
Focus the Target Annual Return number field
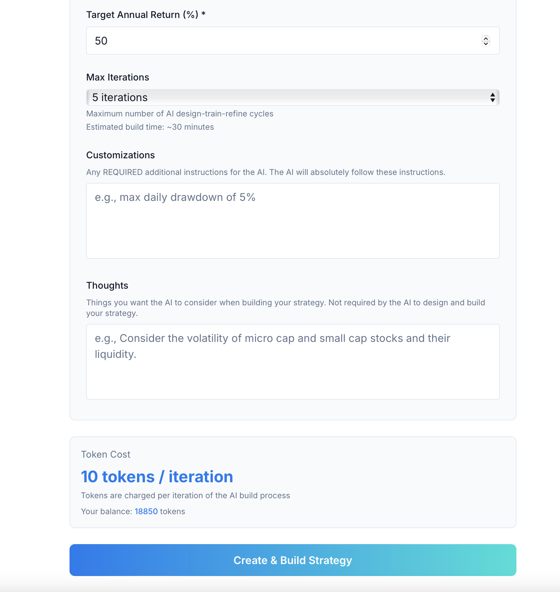pyautogui.click(x=283, y=41)
